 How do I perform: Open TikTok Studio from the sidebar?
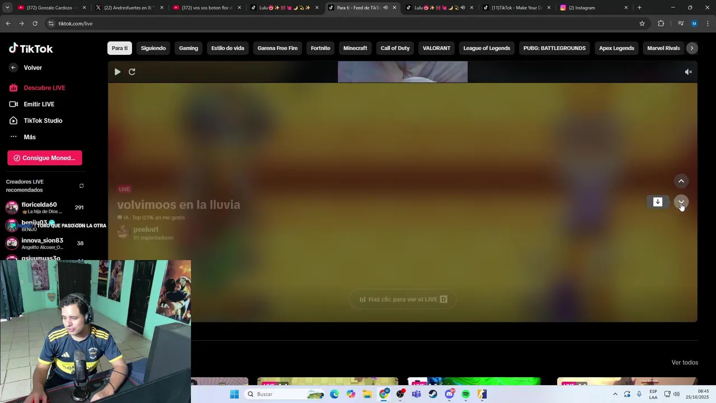pyautogui.click(x=36, y=120)
